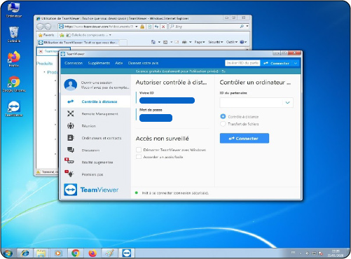Launch Google Chrome from the desktop shortcut

click(x=14, y=84)
